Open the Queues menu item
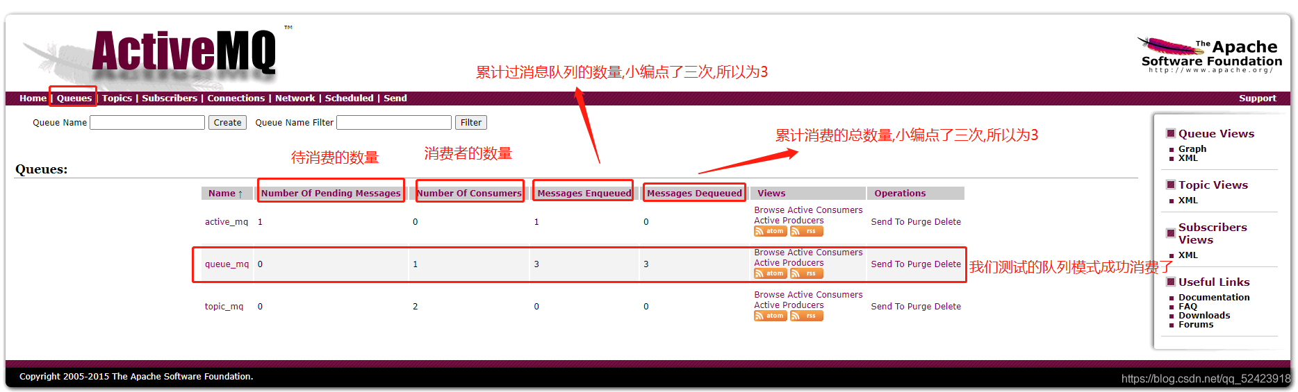This screenshot has width=1298, height=392. (74, 99)
